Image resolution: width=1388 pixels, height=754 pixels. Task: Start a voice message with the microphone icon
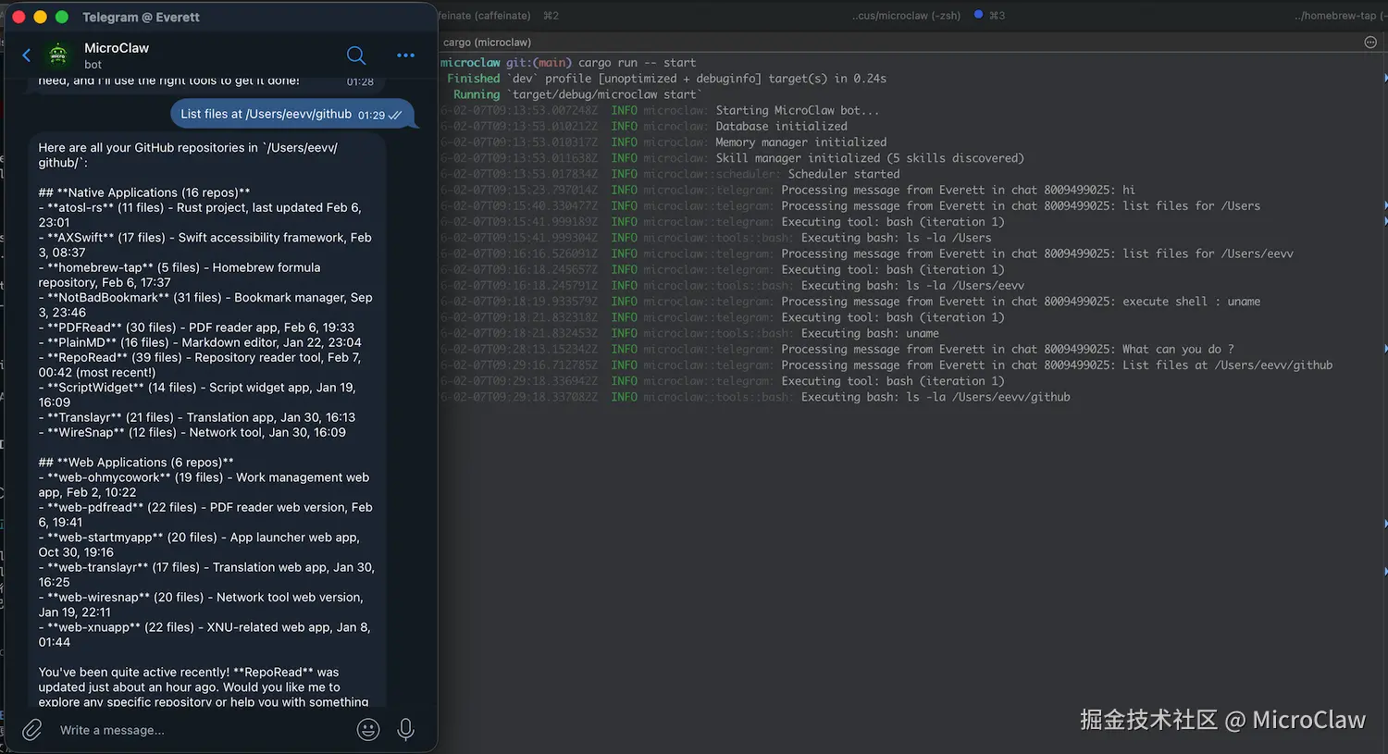(405, 729)
